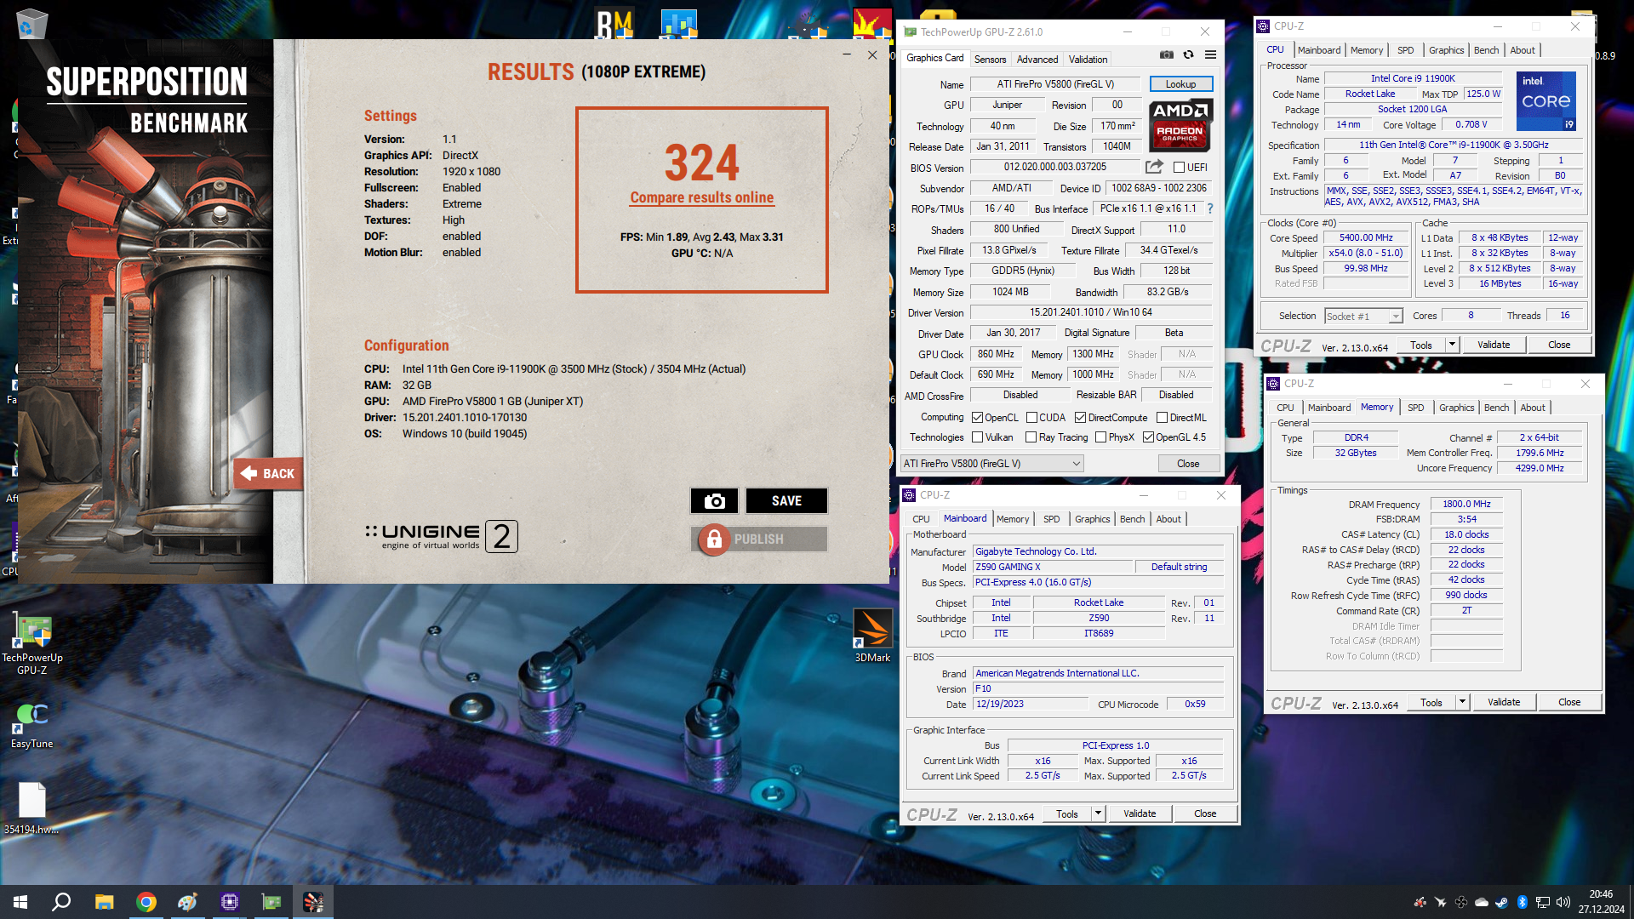Screen dimensions: 1634x919
Task: Click the volume tray icon
Action: point(1563,902)
